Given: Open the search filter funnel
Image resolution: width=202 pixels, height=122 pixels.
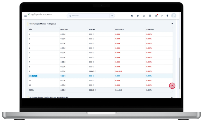Looking at the screenshot, I should click(x=112, y=16).
